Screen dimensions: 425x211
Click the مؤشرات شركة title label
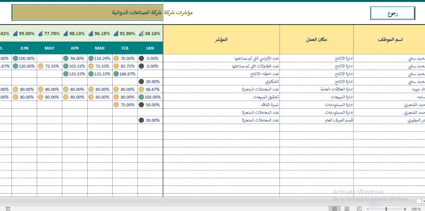pos(178,12)
